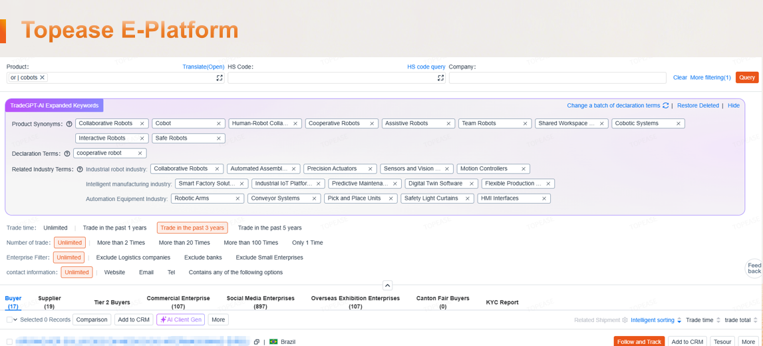Open the selection dropdown arrow beside checkbox

[15, 320]
